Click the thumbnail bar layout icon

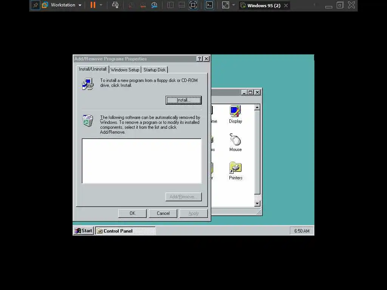(182, 5)
